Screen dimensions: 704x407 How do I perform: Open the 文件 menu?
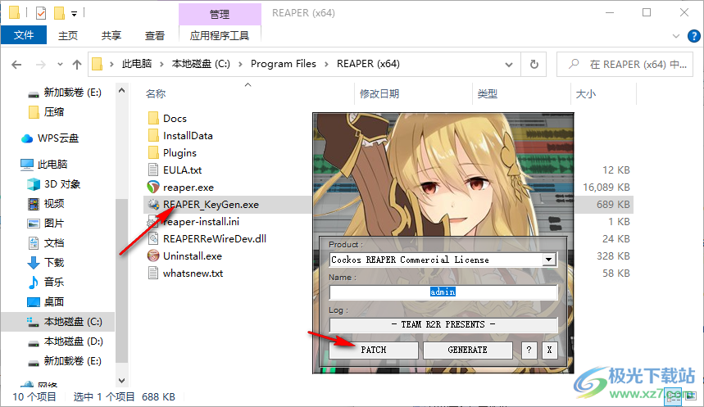tap(24, 35)
